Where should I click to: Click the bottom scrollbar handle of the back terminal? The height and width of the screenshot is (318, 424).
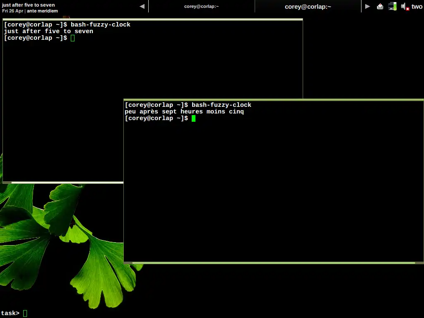67,183
